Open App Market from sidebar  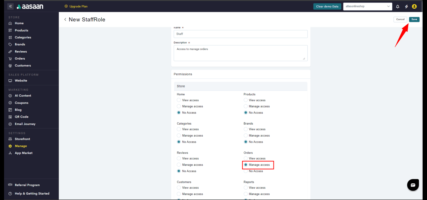pyautogui.click(x=23, y=153)
